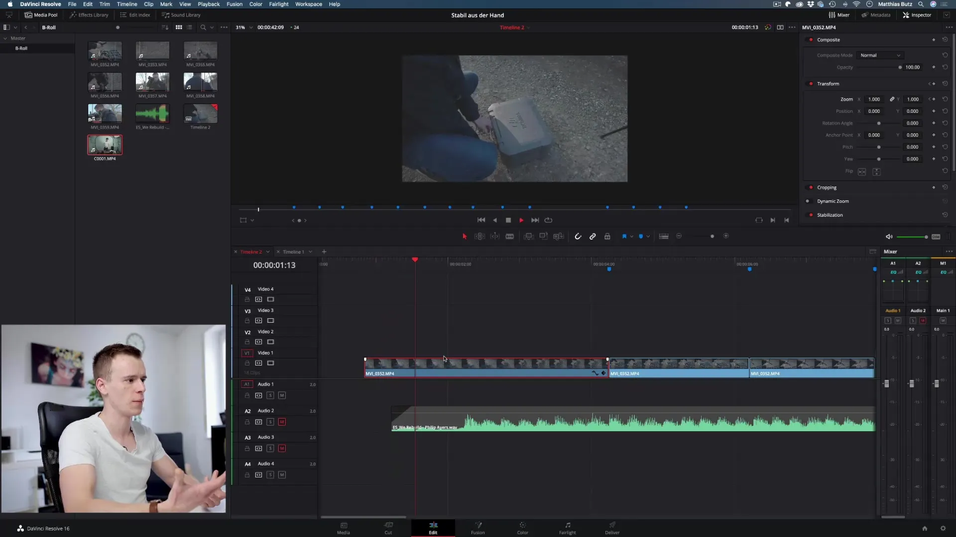Image resolution: width=956 pixels, height=537 pixels.
Task: Click the Replace Clip icon
Action: 559,237
